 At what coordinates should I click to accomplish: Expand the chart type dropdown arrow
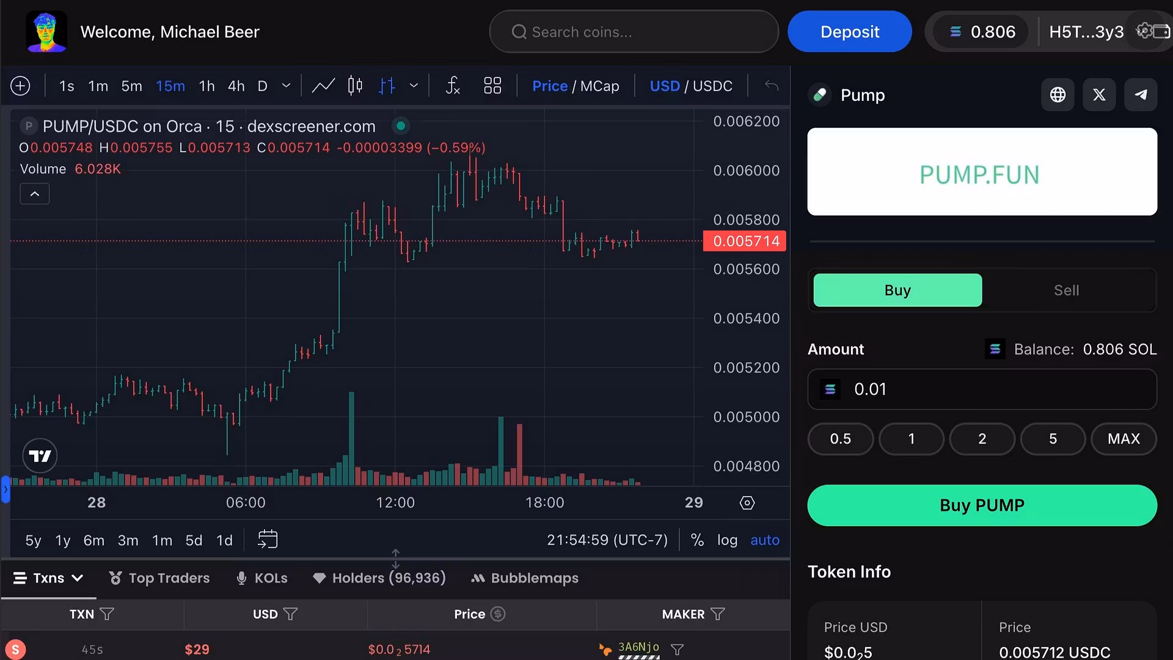[x=414, y=86]
